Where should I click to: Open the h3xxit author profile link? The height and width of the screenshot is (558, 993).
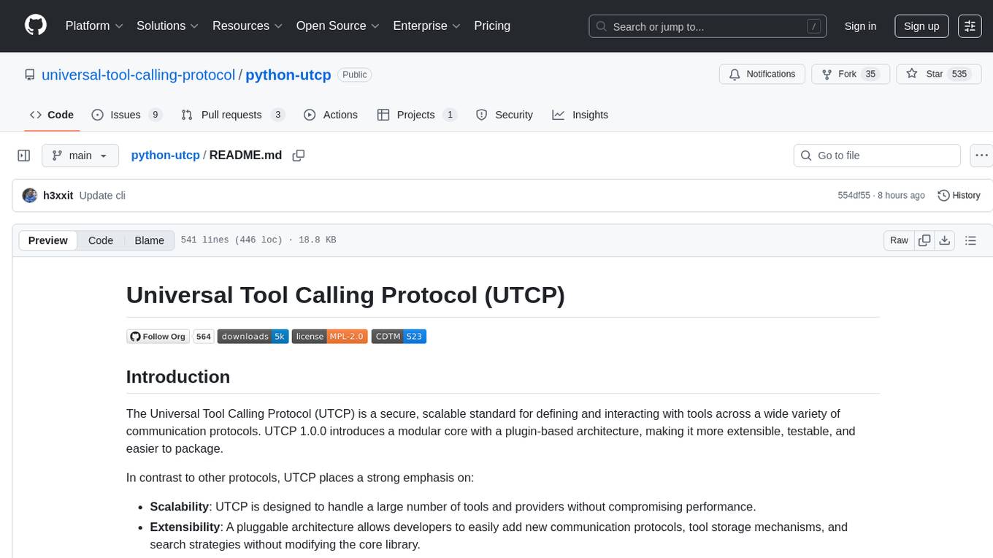tap(58, 195)
